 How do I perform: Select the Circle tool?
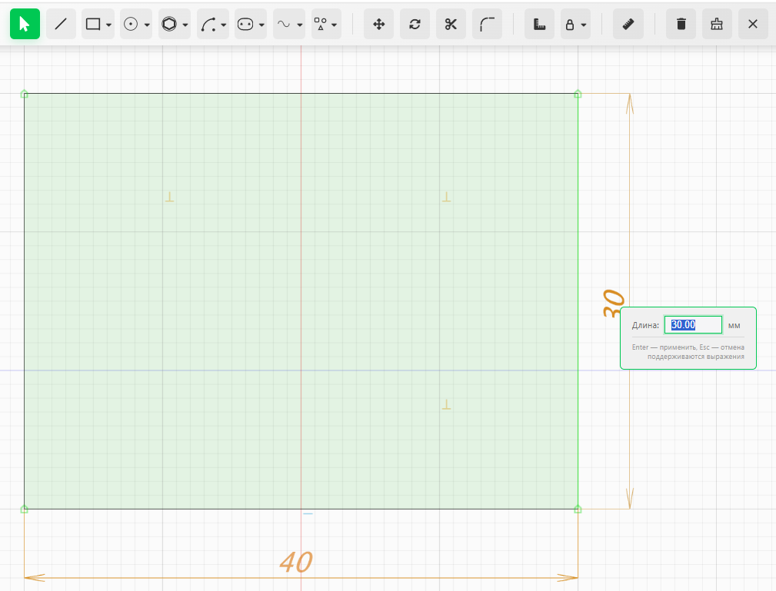coord(131,24)
